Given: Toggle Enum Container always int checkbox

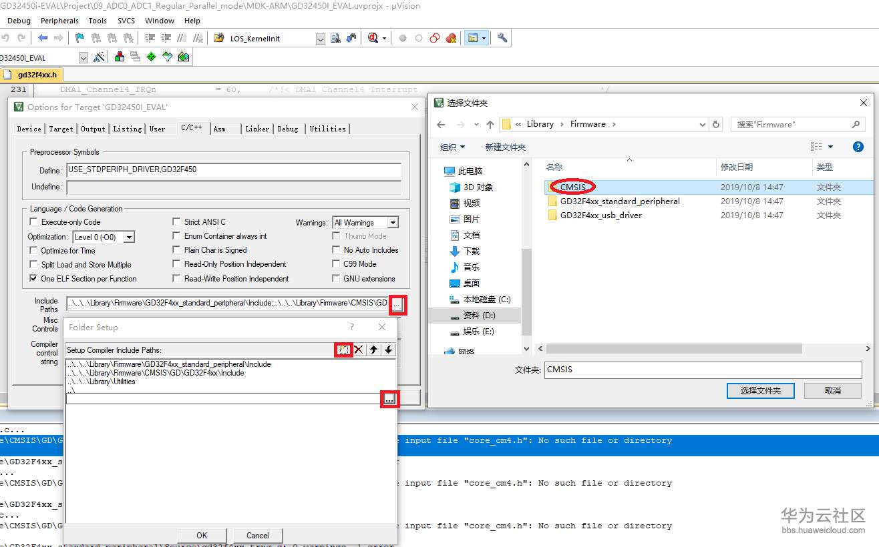Looking at the screenshot, I should pos(177,236).
